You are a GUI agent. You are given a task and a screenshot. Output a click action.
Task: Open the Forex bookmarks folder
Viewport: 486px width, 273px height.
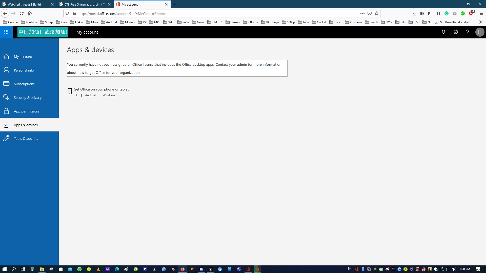click(x=335, y=22)
